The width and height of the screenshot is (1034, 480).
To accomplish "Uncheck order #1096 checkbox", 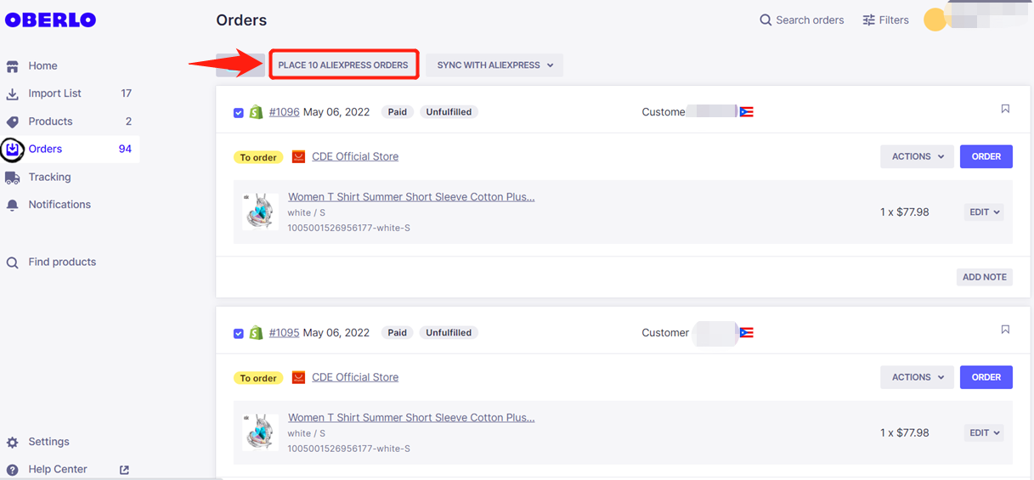I will point(239,113).
